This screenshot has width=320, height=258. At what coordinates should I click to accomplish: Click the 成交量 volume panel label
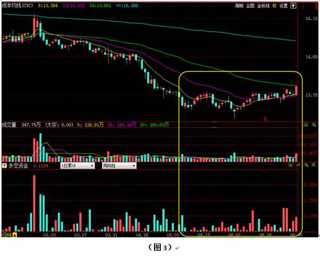(9, 125)
